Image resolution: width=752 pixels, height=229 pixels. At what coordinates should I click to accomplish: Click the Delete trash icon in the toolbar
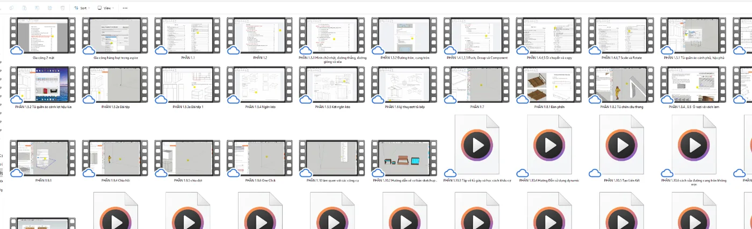62,8
